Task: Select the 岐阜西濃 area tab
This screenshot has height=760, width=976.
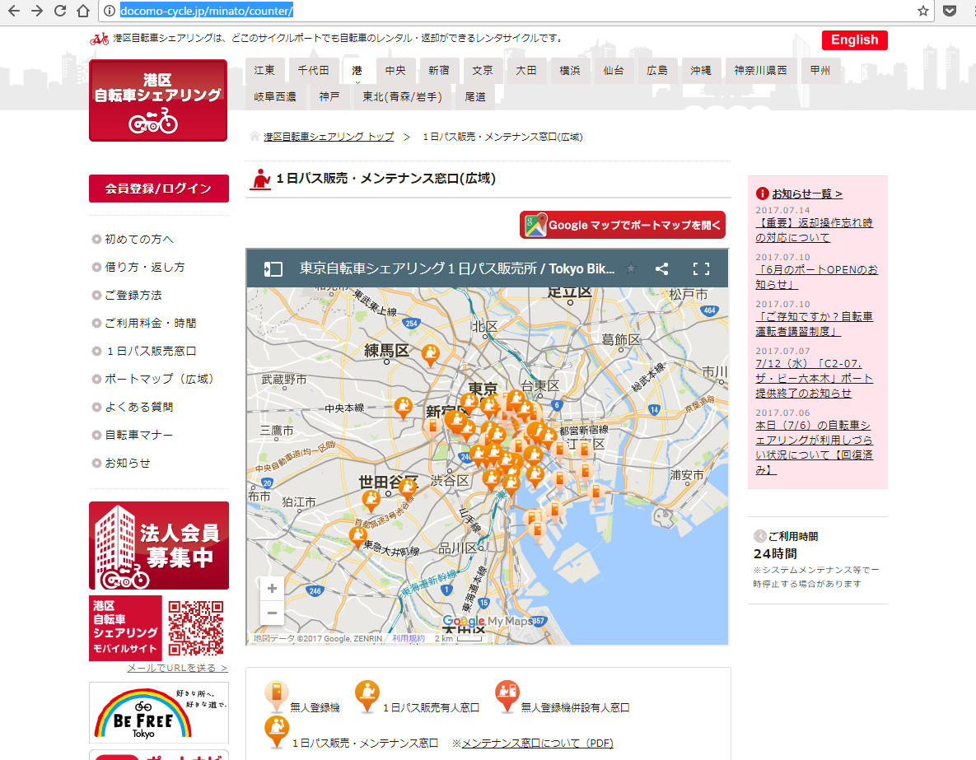Action: pyautogui.click(x=275, y=96)
